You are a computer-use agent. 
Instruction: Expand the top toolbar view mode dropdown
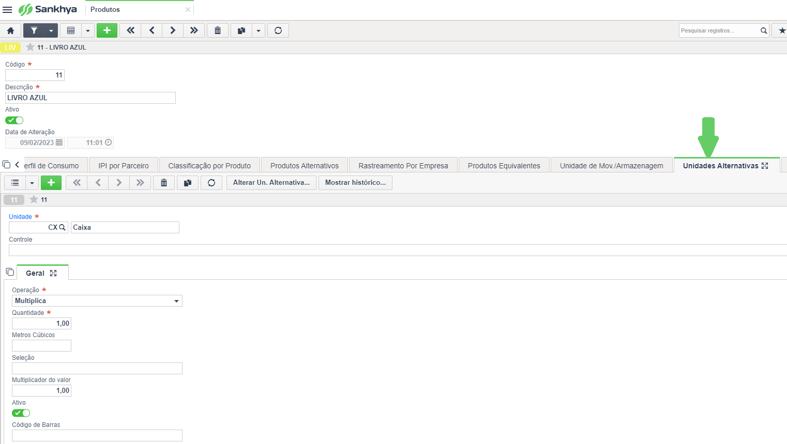(x=88, y=30)
